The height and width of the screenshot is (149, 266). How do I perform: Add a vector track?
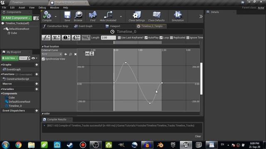click(56, 38)
